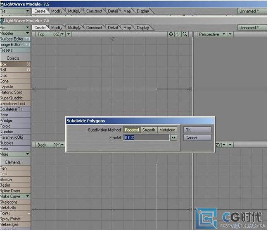The width and height of the screenshot is (268, 231).
Task: Select the pan viewport icon in Top view
Action: [171, 34]
